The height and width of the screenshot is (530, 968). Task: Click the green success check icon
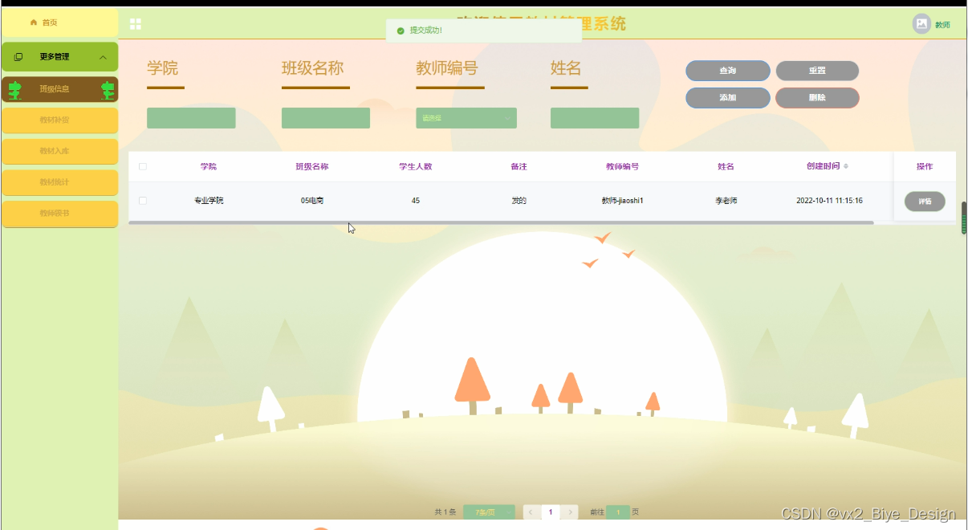click(x=401, y=31)
